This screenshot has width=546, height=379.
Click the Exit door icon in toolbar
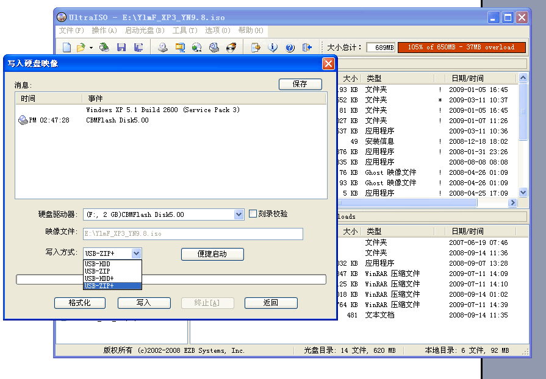pyautogui.click(x=307, y=48)
